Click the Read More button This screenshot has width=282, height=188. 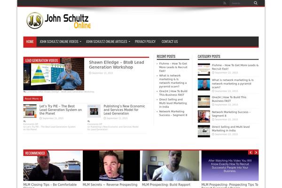pyautogui.click(x=33, y=99)
